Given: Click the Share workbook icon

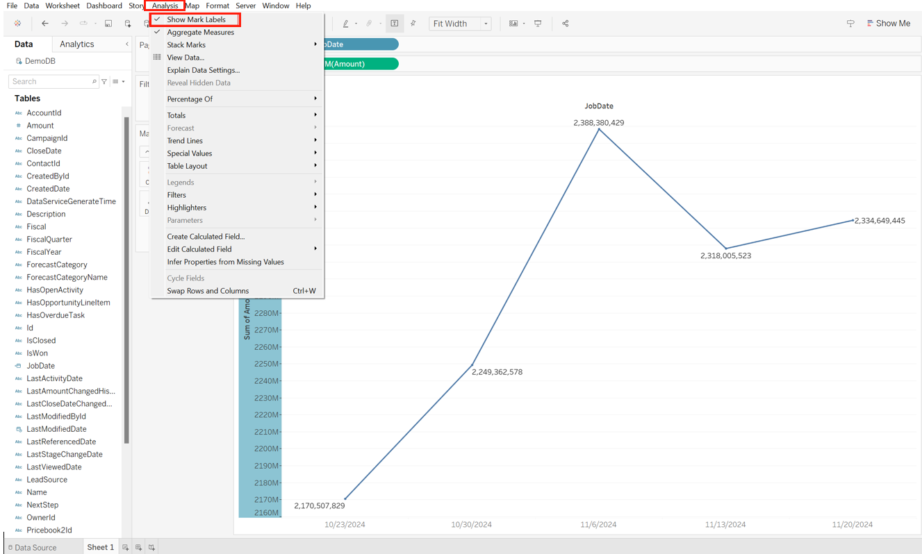Looking at the screenshot, I should [566, 23].
